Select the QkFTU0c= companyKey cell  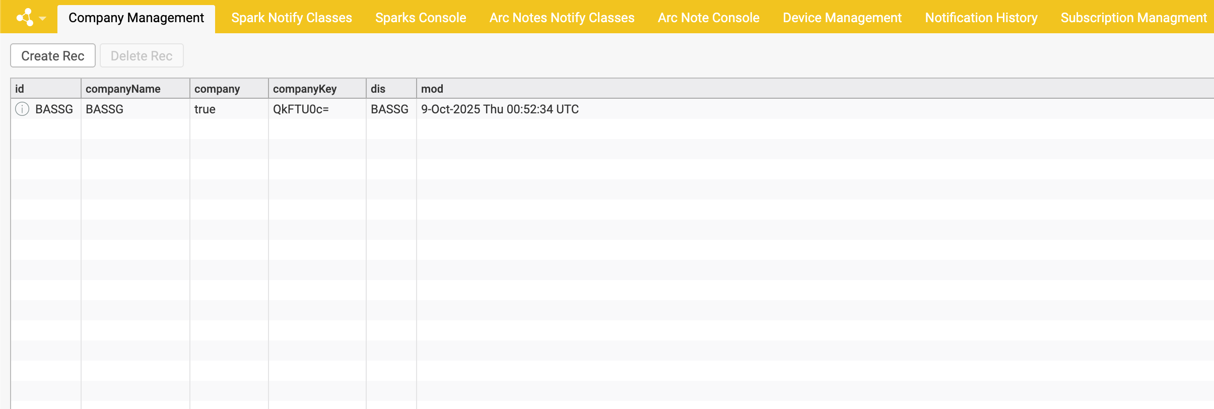[301, 109]
